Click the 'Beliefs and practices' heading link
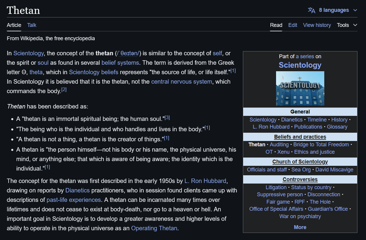The width and height of the screenshot is (366, 240). tap(300, 137)
